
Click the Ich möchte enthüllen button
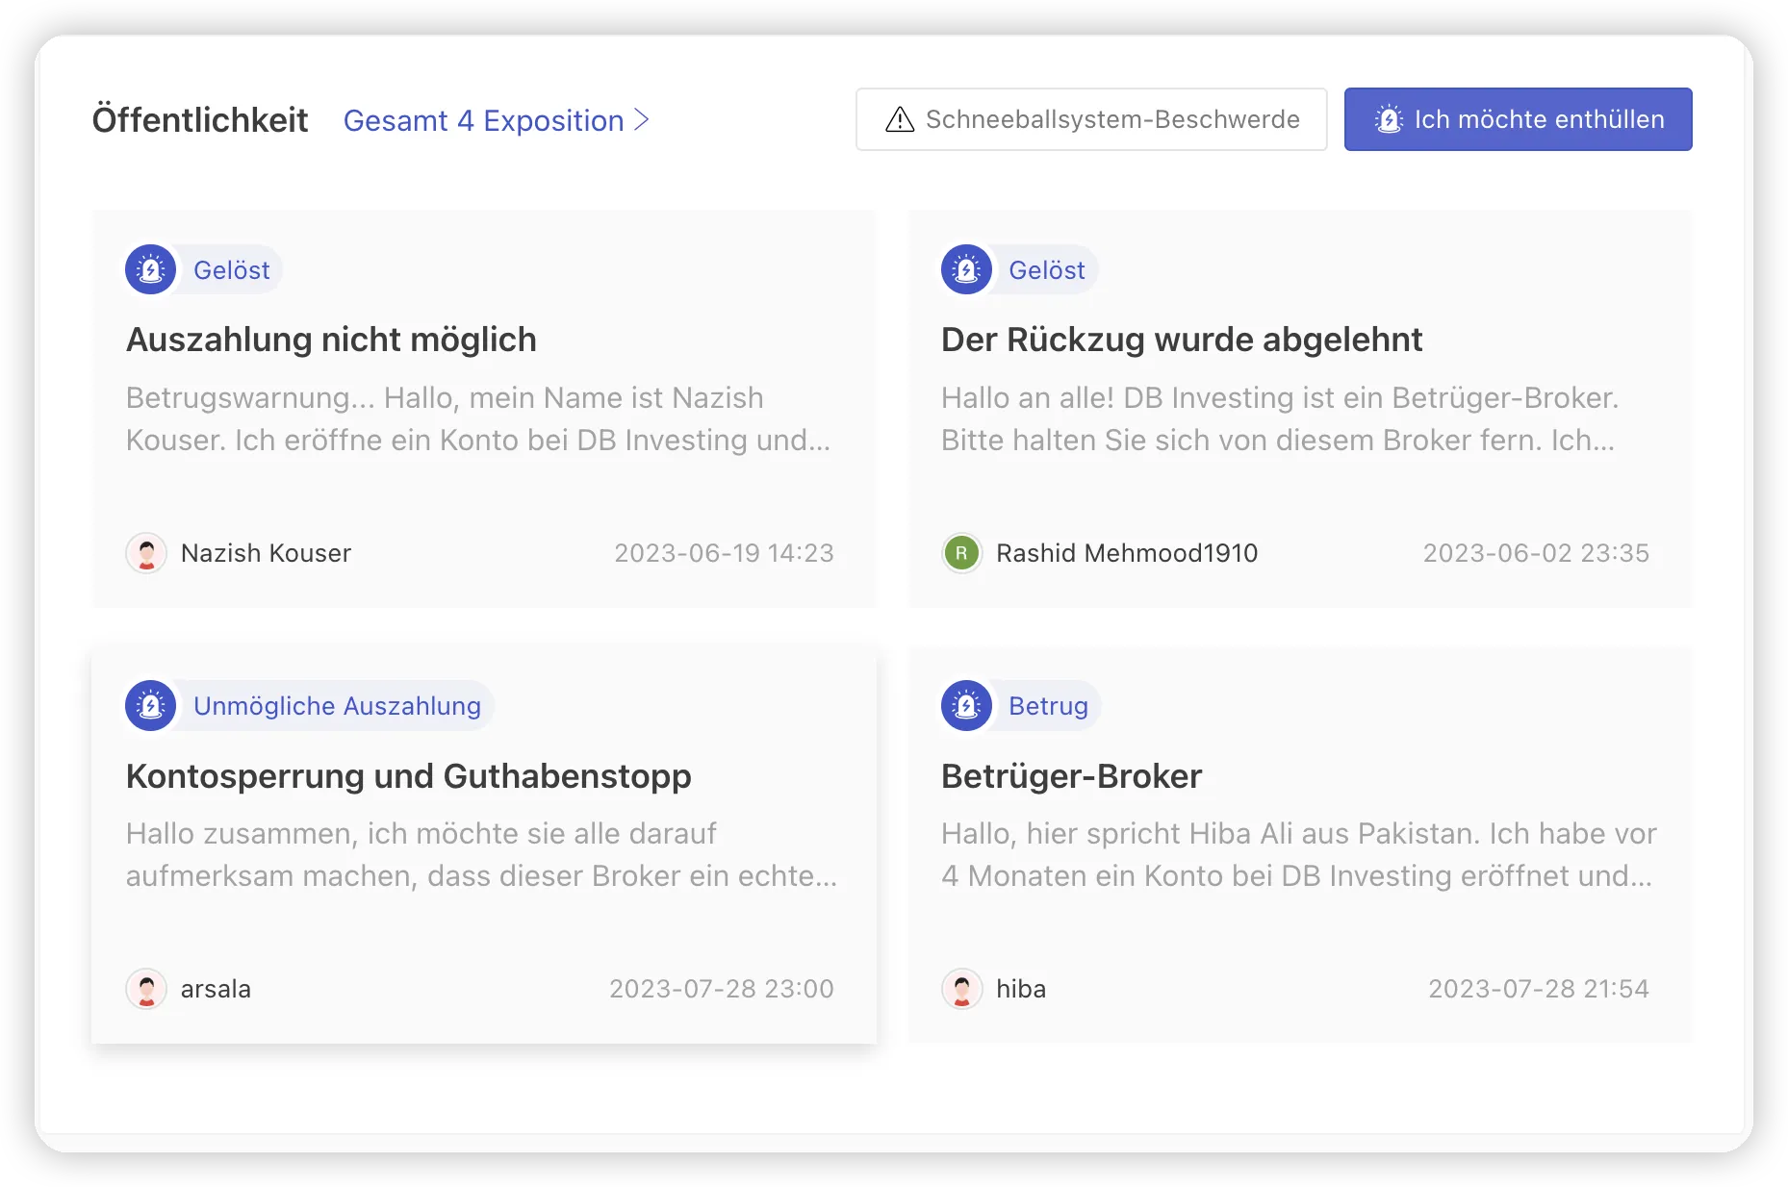pyautogui.click(x=1518, y=119)
